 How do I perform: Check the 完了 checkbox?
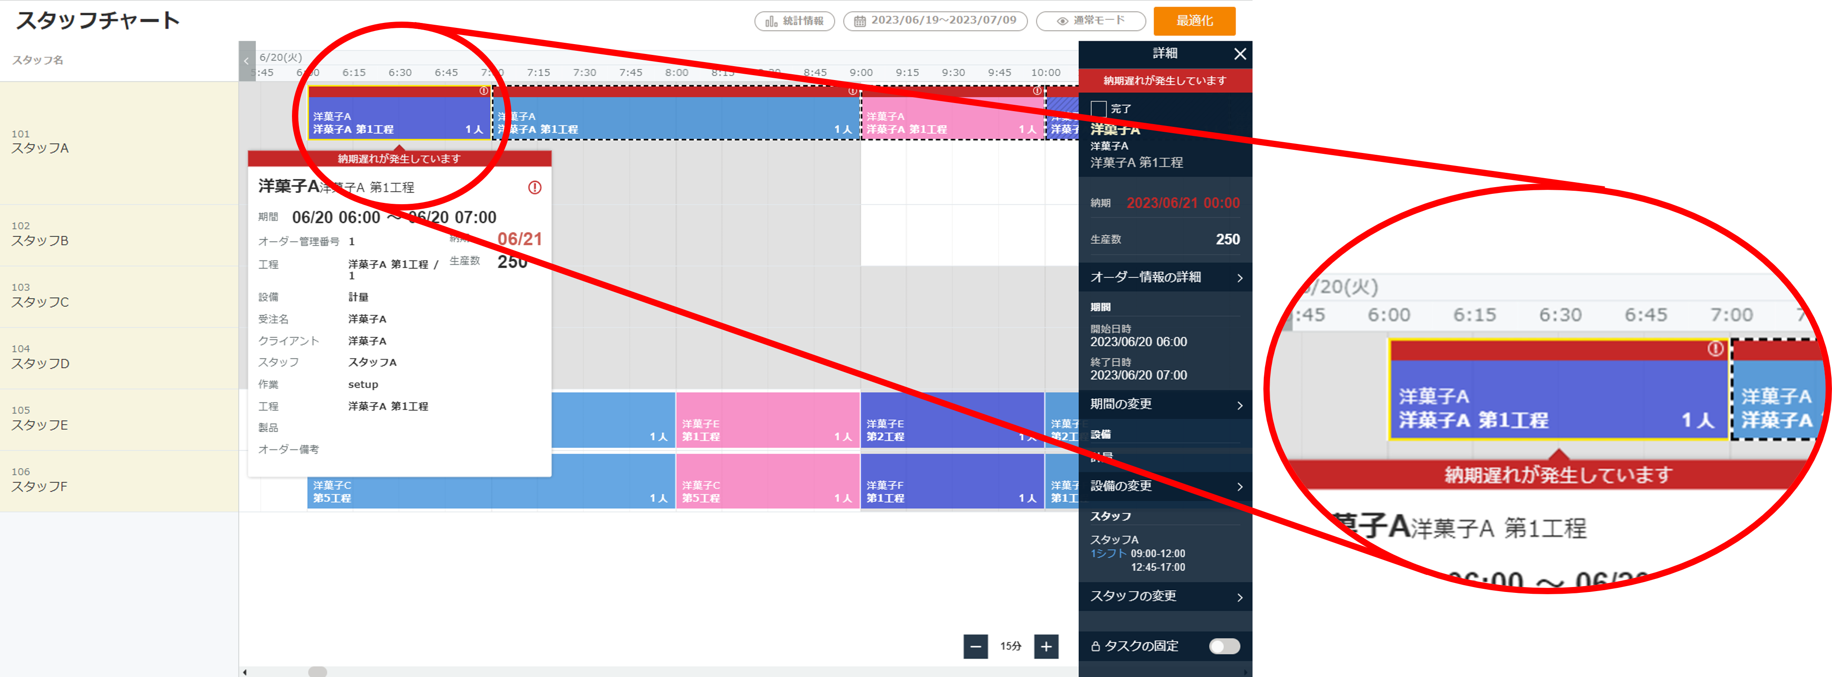tap(1099, 109)
